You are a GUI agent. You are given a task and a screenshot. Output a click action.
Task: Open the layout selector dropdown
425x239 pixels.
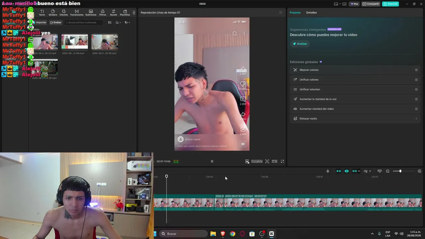(x=337, y=4)
